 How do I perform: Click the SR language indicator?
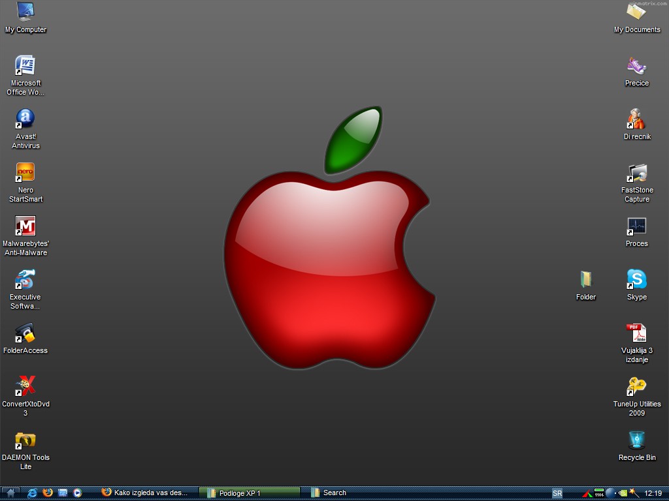coord(557,493)
